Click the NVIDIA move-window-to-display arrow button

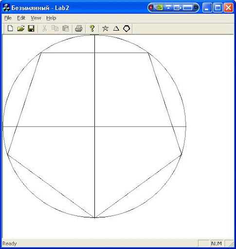click(178, 7)
